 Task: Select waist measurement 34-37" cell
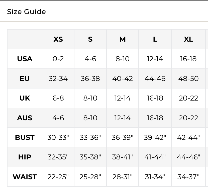coord(188,177)
